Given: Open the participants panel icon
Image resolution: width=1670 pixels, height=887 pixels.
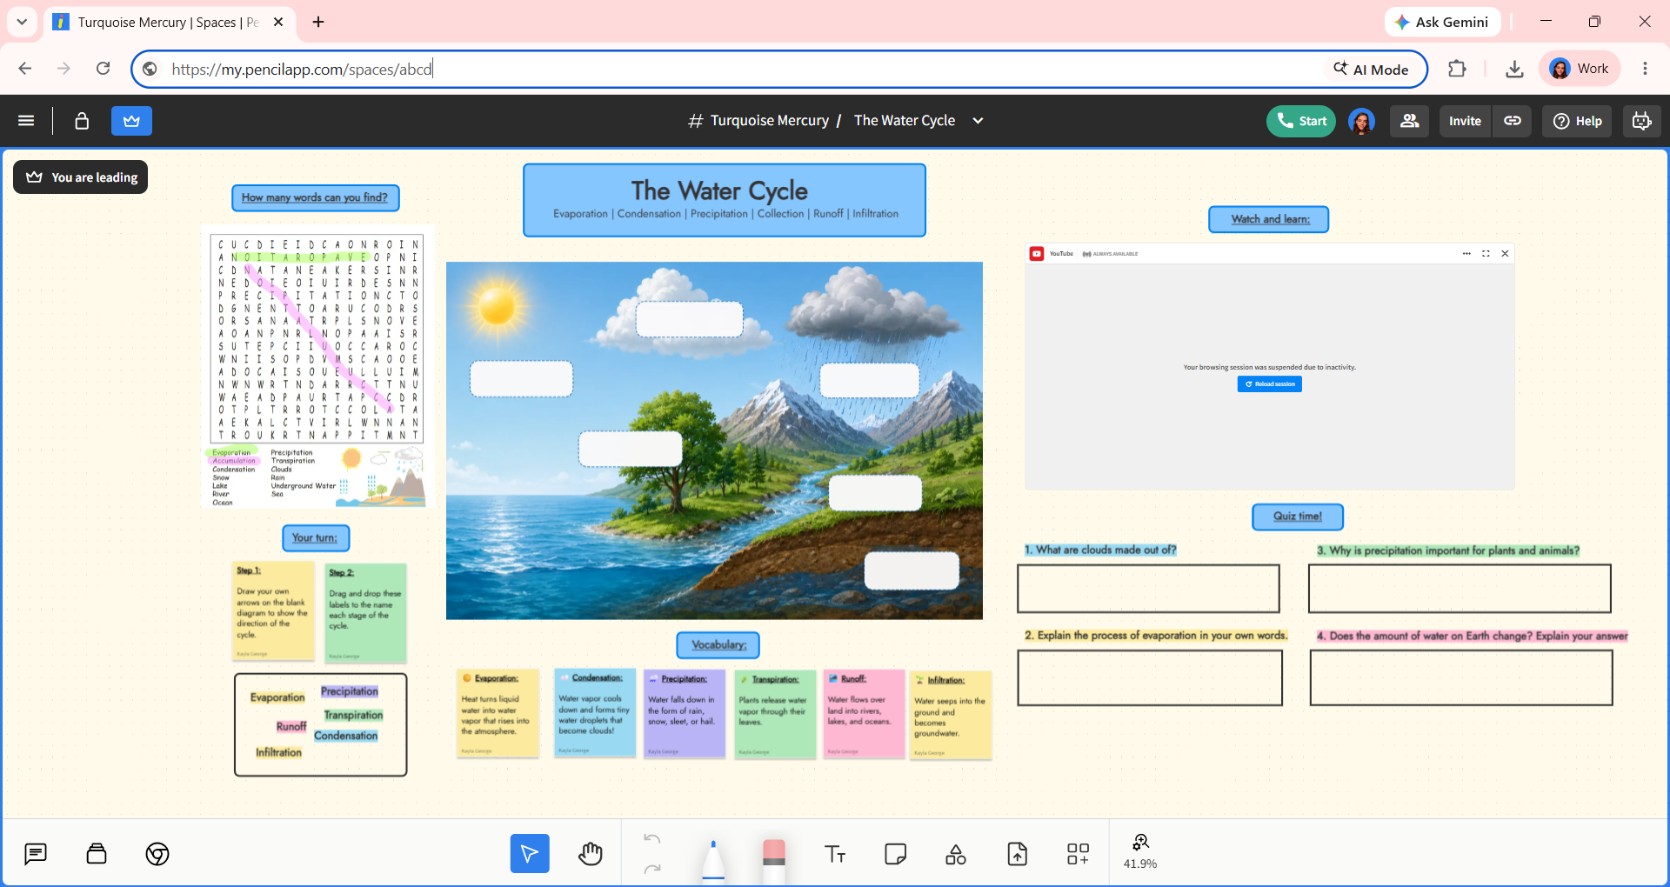Looking at the screenshot, I should pos(1409,121).
